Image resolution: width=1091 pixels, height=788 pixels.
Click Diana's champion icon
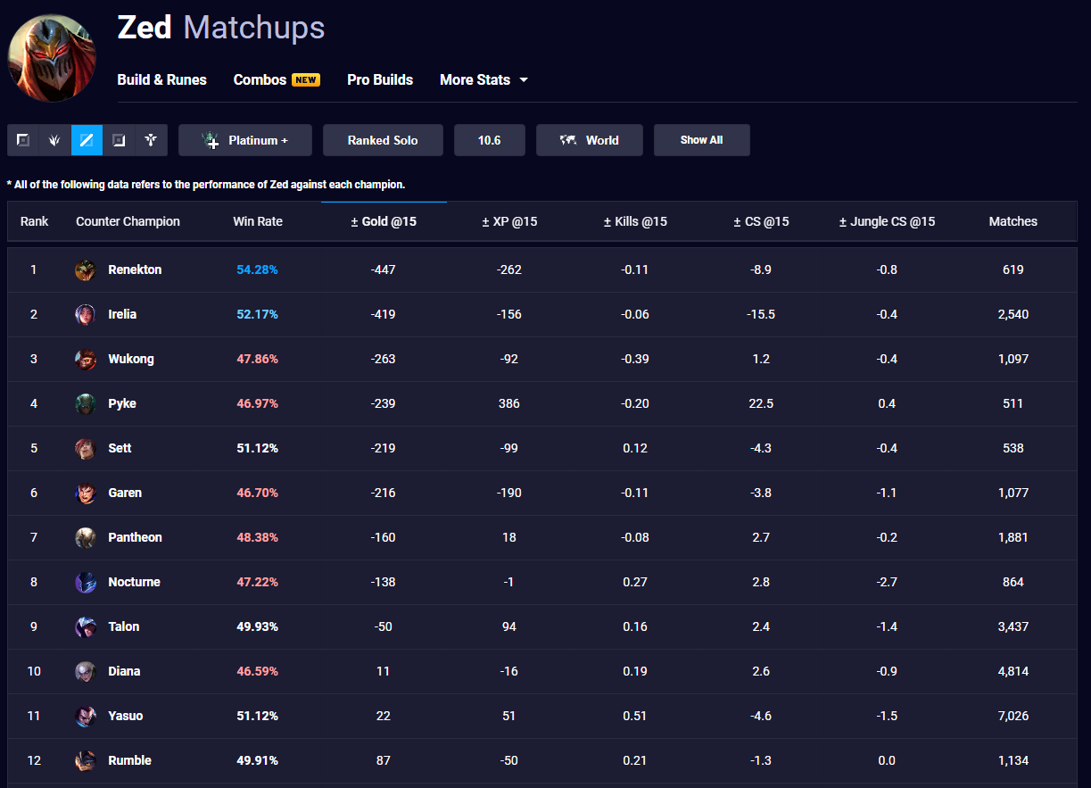[86, 671]
